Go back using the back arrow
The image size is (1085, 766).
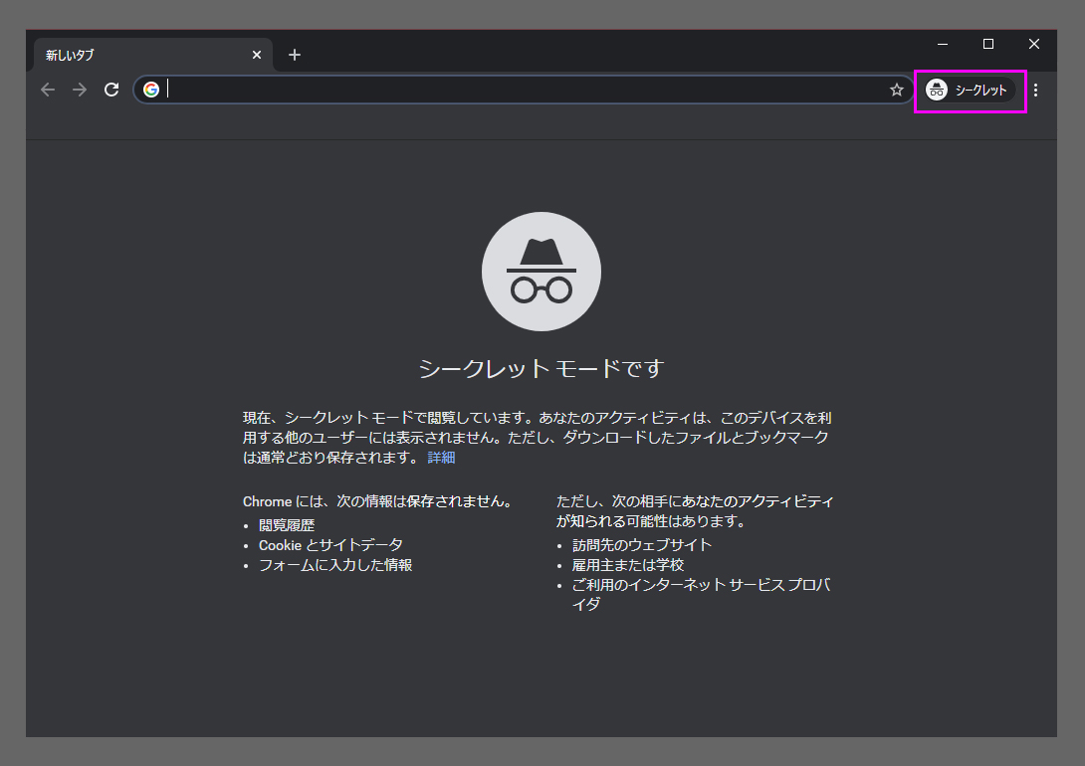coord(47,90)
